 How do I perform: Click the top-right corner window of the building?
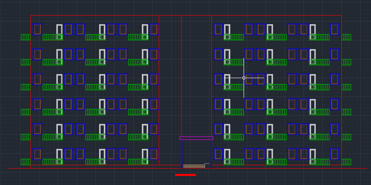click(x=334, y=29)
